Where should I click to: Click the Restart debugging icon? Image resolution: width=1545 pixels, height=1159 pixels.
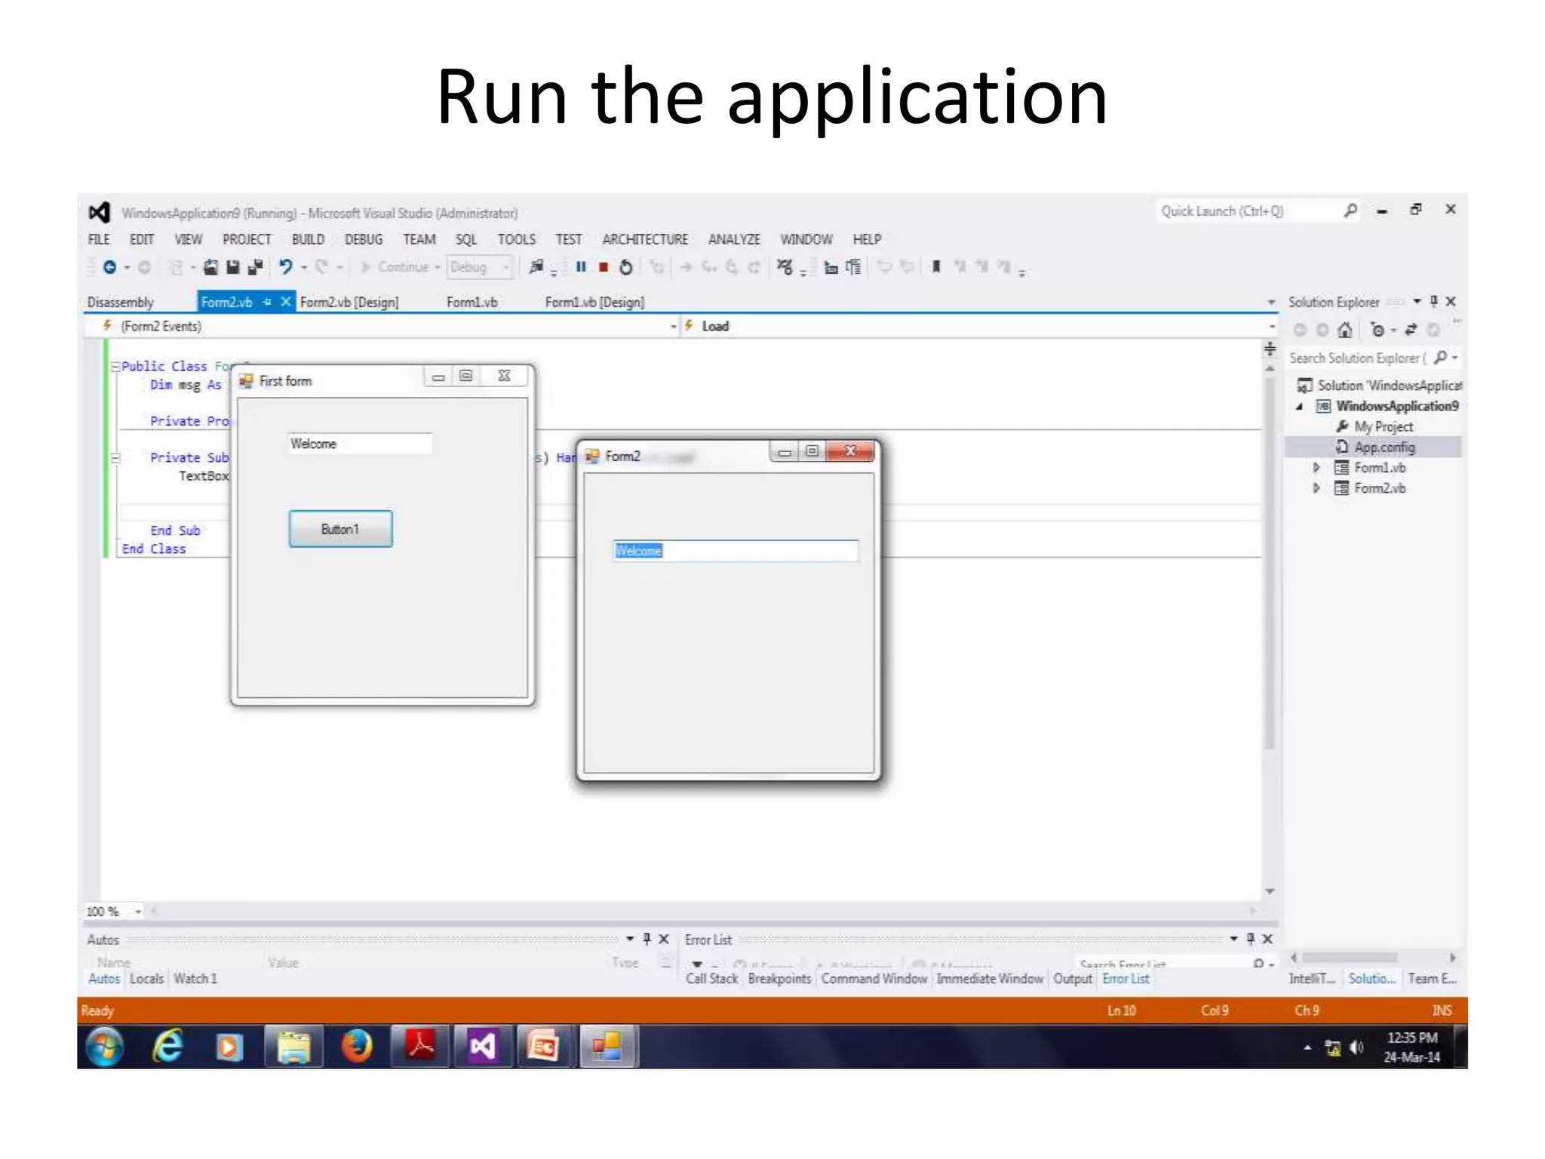625,267
